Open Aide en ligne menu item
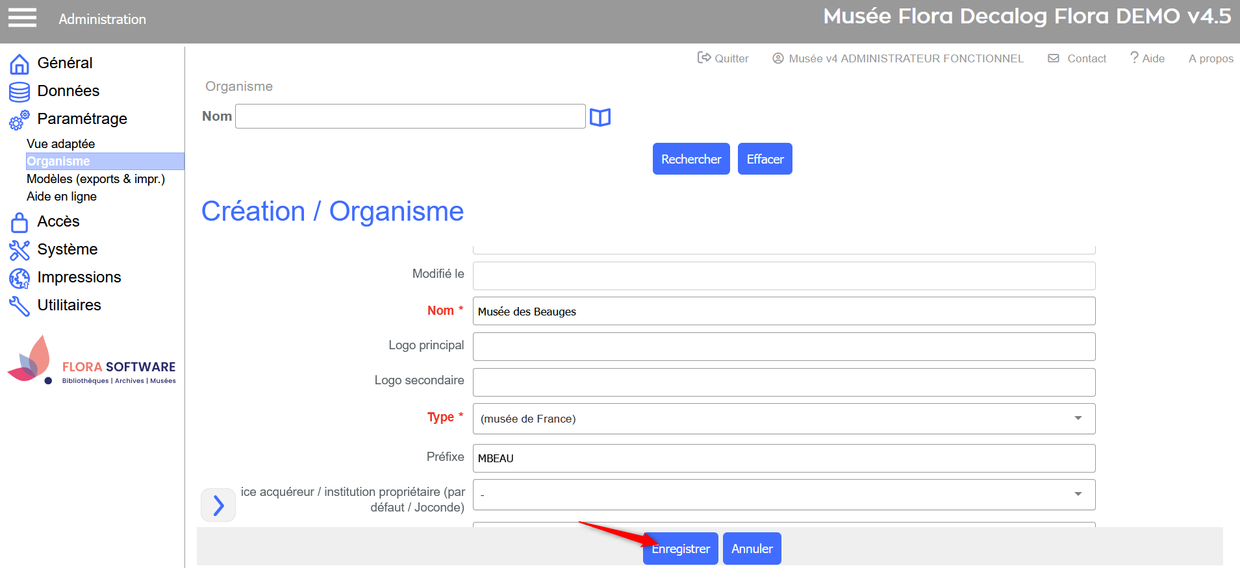The image size is (1240, 568). pos(62,197)
